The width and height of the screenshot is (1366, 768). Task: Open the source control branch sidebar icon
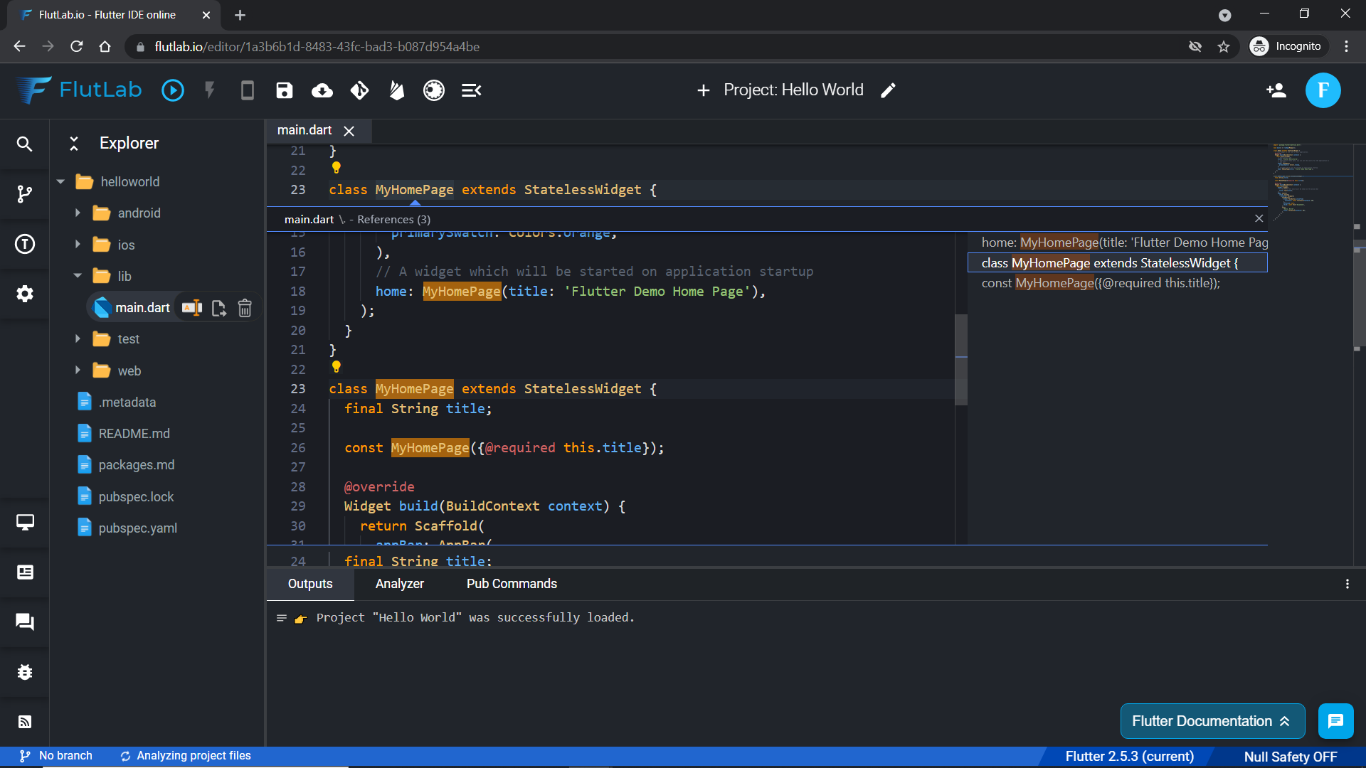24,194
